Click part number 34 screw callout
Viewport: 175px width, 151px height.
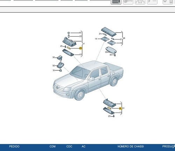111,55
